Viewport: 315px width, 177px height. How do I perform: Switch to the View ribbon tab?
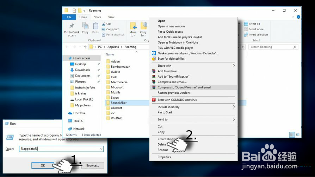pos(111,17)
